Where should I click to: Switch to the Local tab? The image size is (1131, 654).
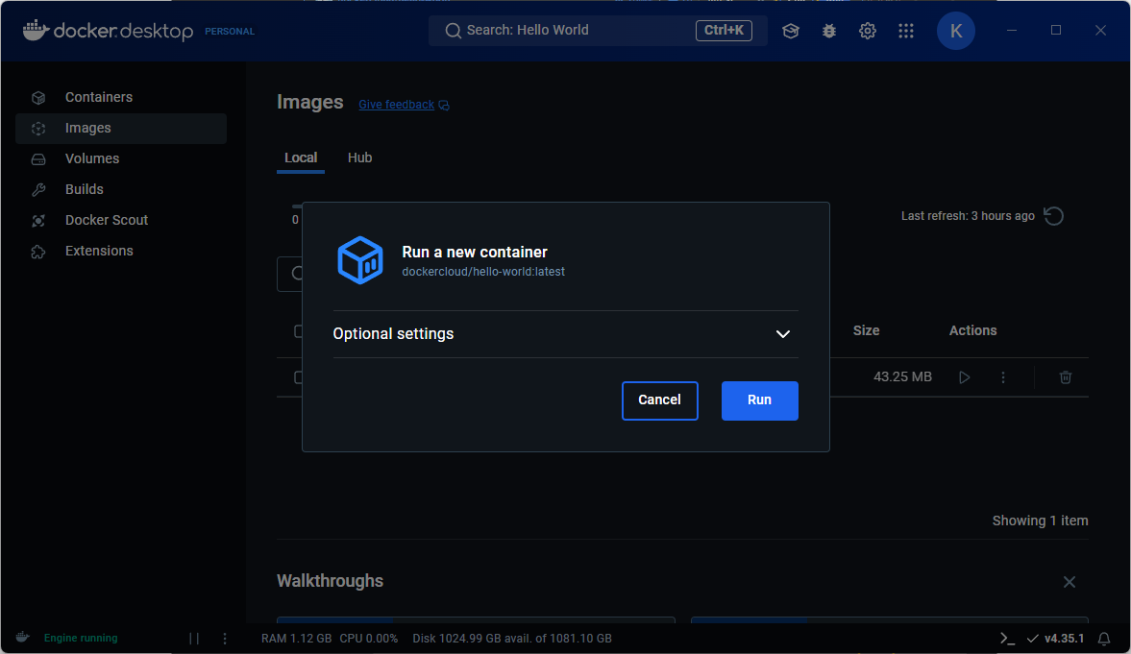point(301,157)
